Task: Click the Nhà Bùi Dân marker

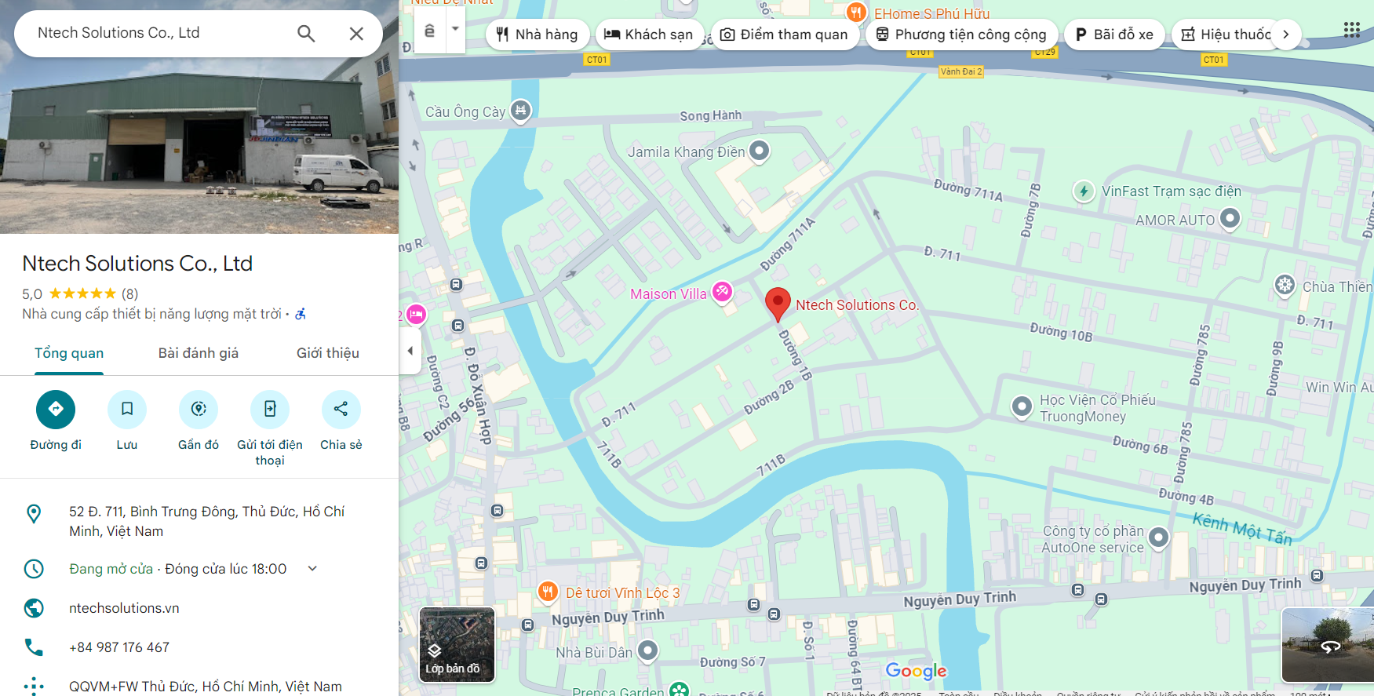Action: coord(647,650)
